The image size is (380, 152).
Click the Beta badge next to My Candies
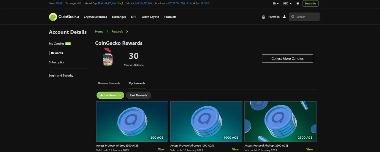(x=68, y=44)
